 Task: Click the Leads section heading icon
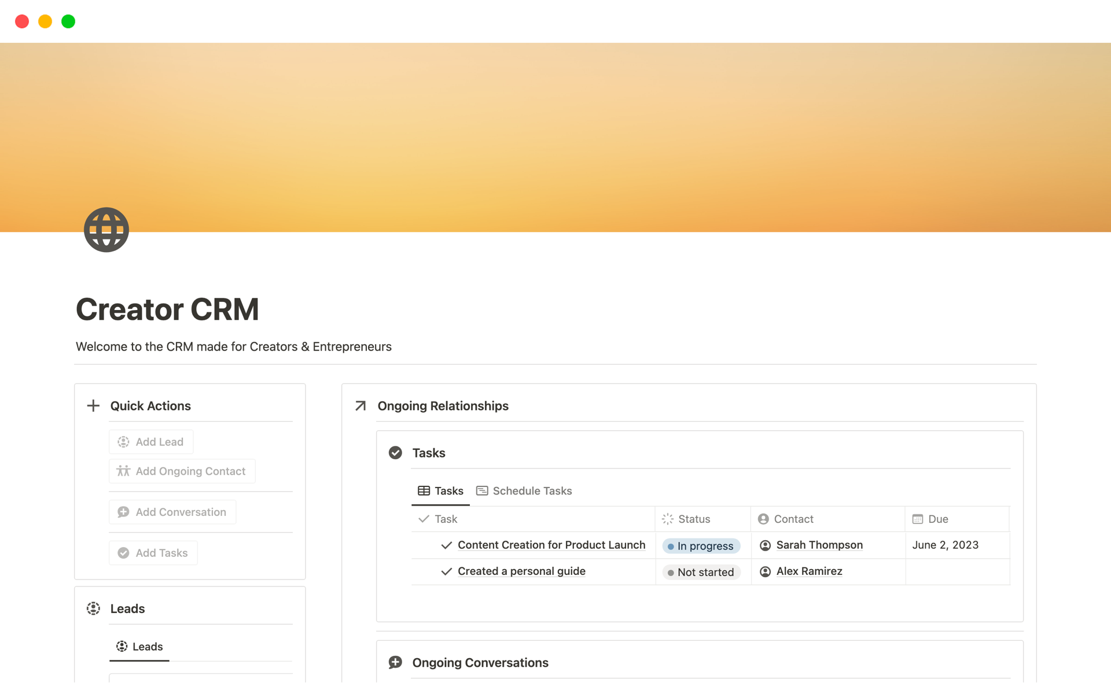[93, 608]
